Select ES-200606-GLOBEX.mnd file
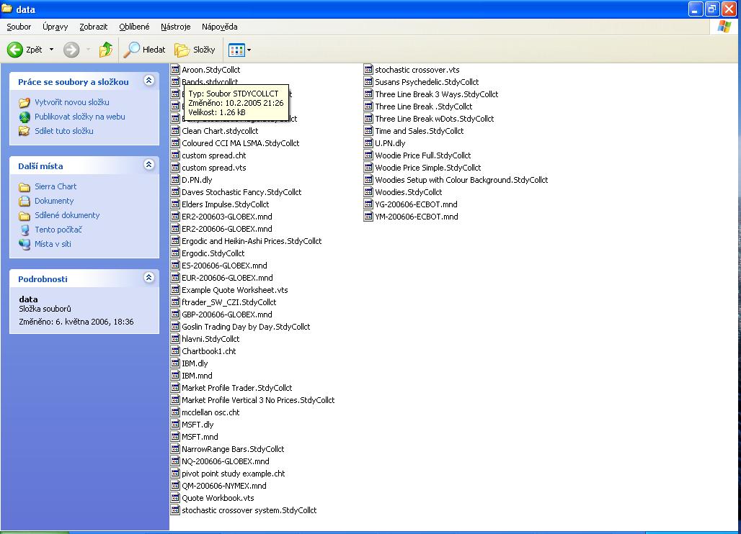This screenshot has height=534, width=741. click(x=224, y=266)
